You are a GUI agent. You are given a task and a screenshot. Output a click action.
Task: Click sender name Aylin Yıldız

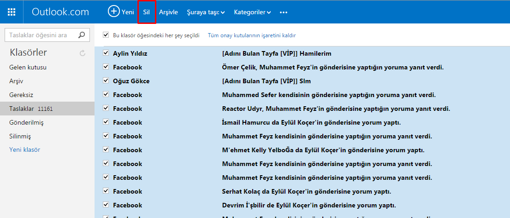(130, 53)
